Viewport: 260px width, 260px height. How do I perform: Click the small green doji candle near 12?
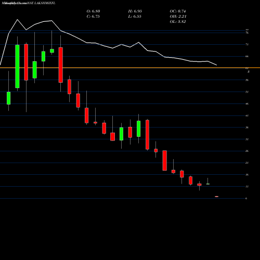208,184
